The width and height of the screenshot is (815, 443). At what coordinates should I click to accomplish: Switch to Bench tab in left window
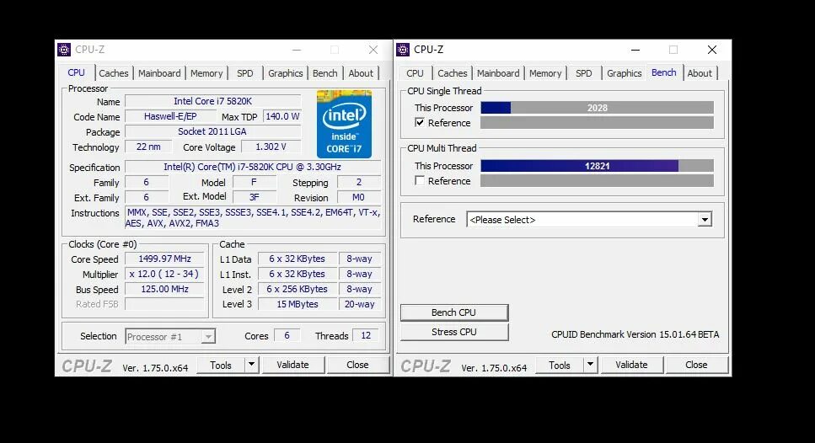coord(324,73)
